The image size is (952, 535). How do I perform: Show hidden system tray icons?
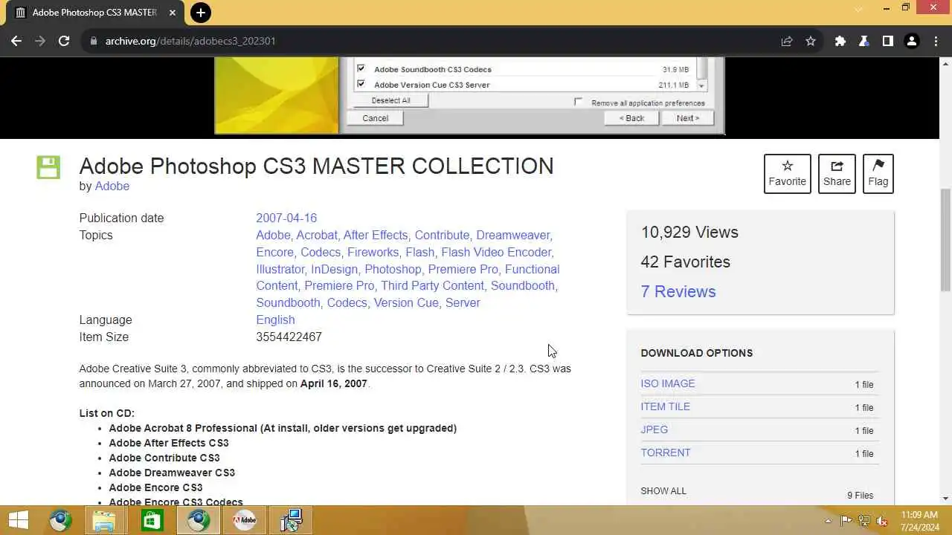828,521
